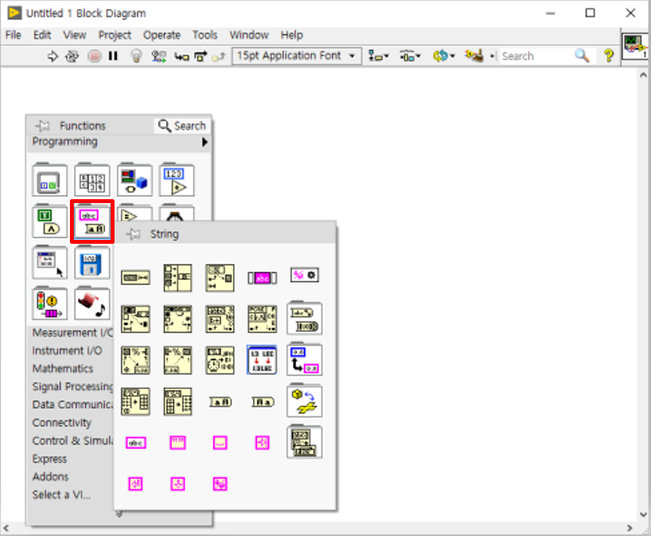
Task: Click the Search button in Functions palette
Action: point(182,125)
